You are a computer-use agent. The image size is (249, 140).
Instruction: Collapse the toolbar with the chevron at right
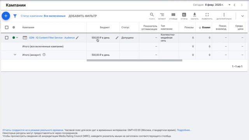point(242,16)
